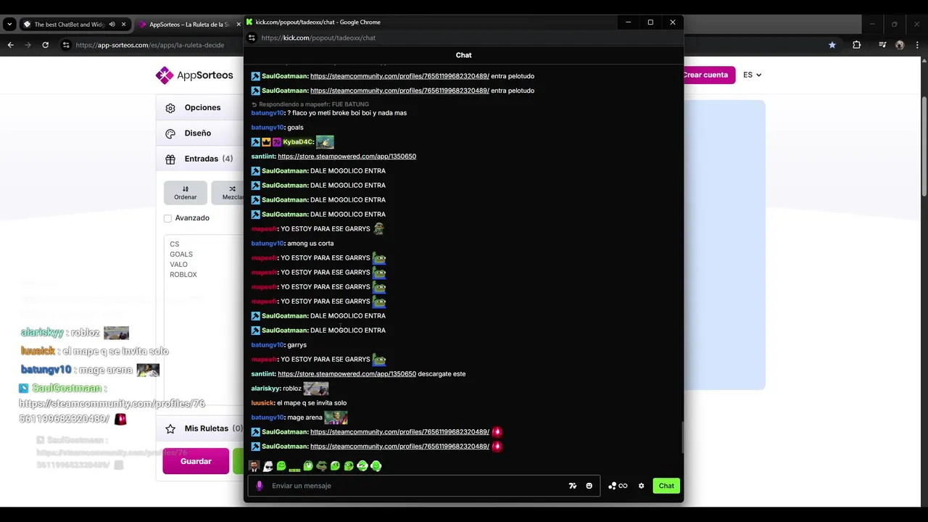Click the pink Guardar button
This screenshot has height=522, width=928.
coord(196,461)
